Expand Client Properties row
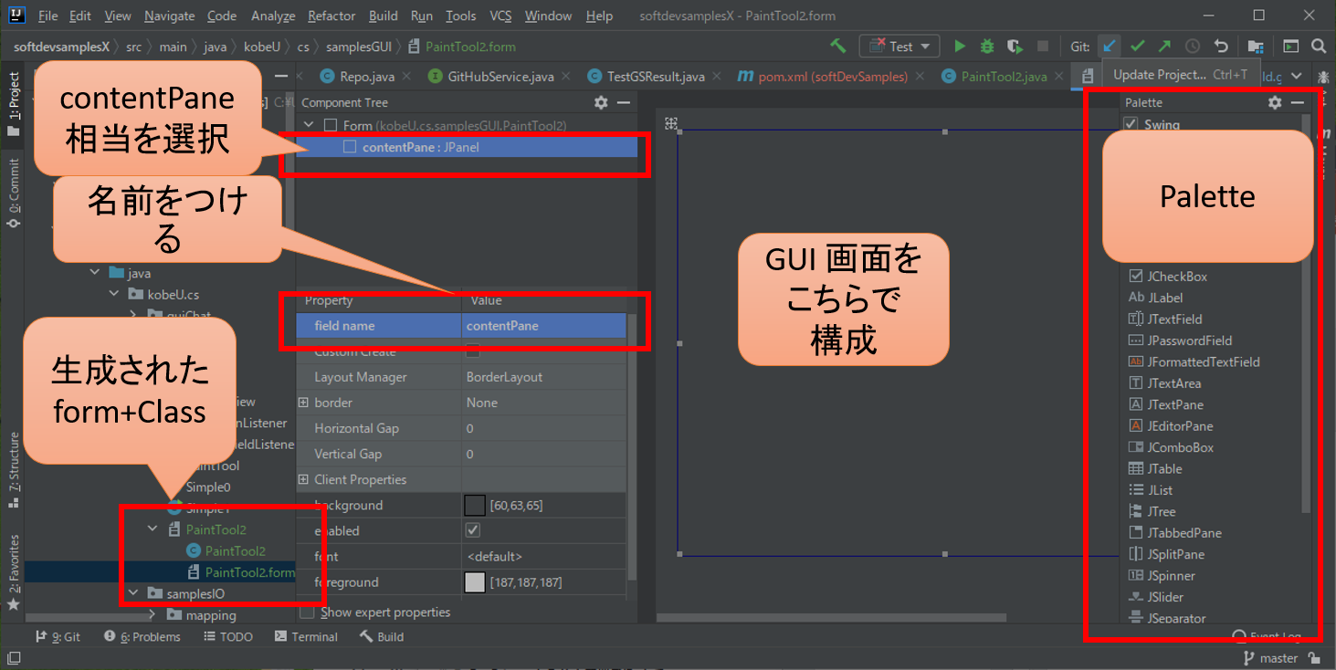This screenshot has height=670, width=1336. (x=304, y=479)
